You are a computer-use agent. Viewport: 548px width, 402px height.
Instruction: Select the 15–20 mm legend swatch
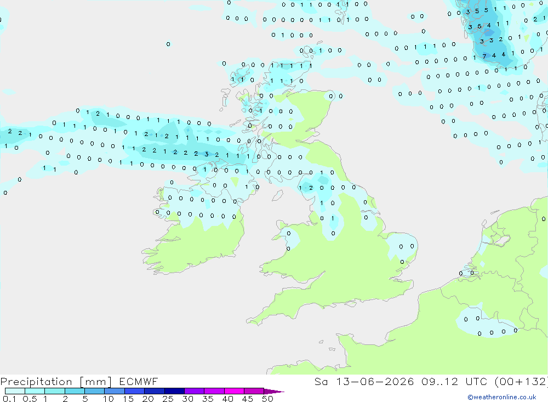click(134, 391)
